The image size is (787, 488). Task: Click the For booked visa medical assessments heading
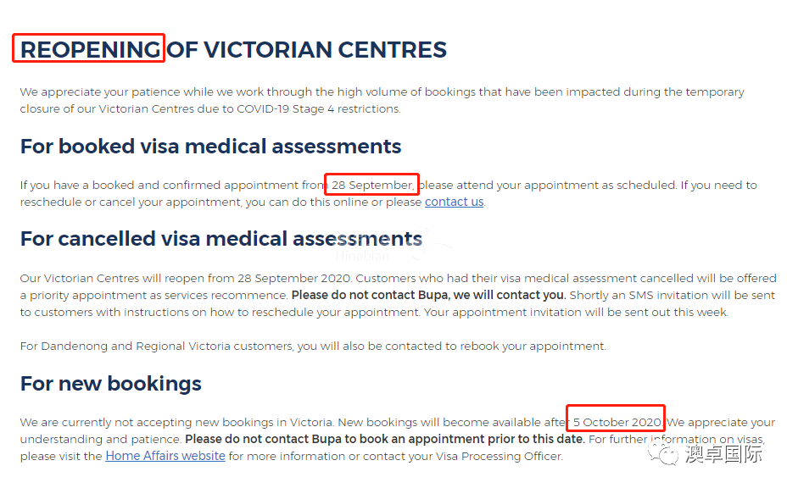pyautogui.click(x=211, y=147)
